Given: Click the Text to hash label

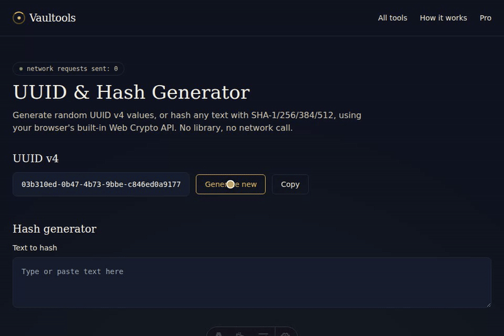Looking at the screenshot, I should tap(35, 248).
